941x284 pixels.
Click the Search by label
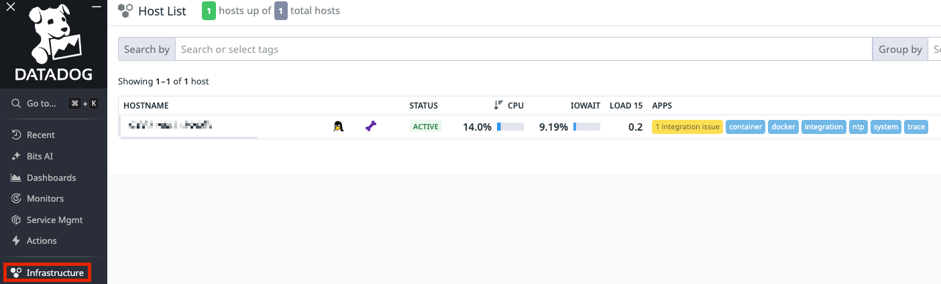tap(147, 49)
